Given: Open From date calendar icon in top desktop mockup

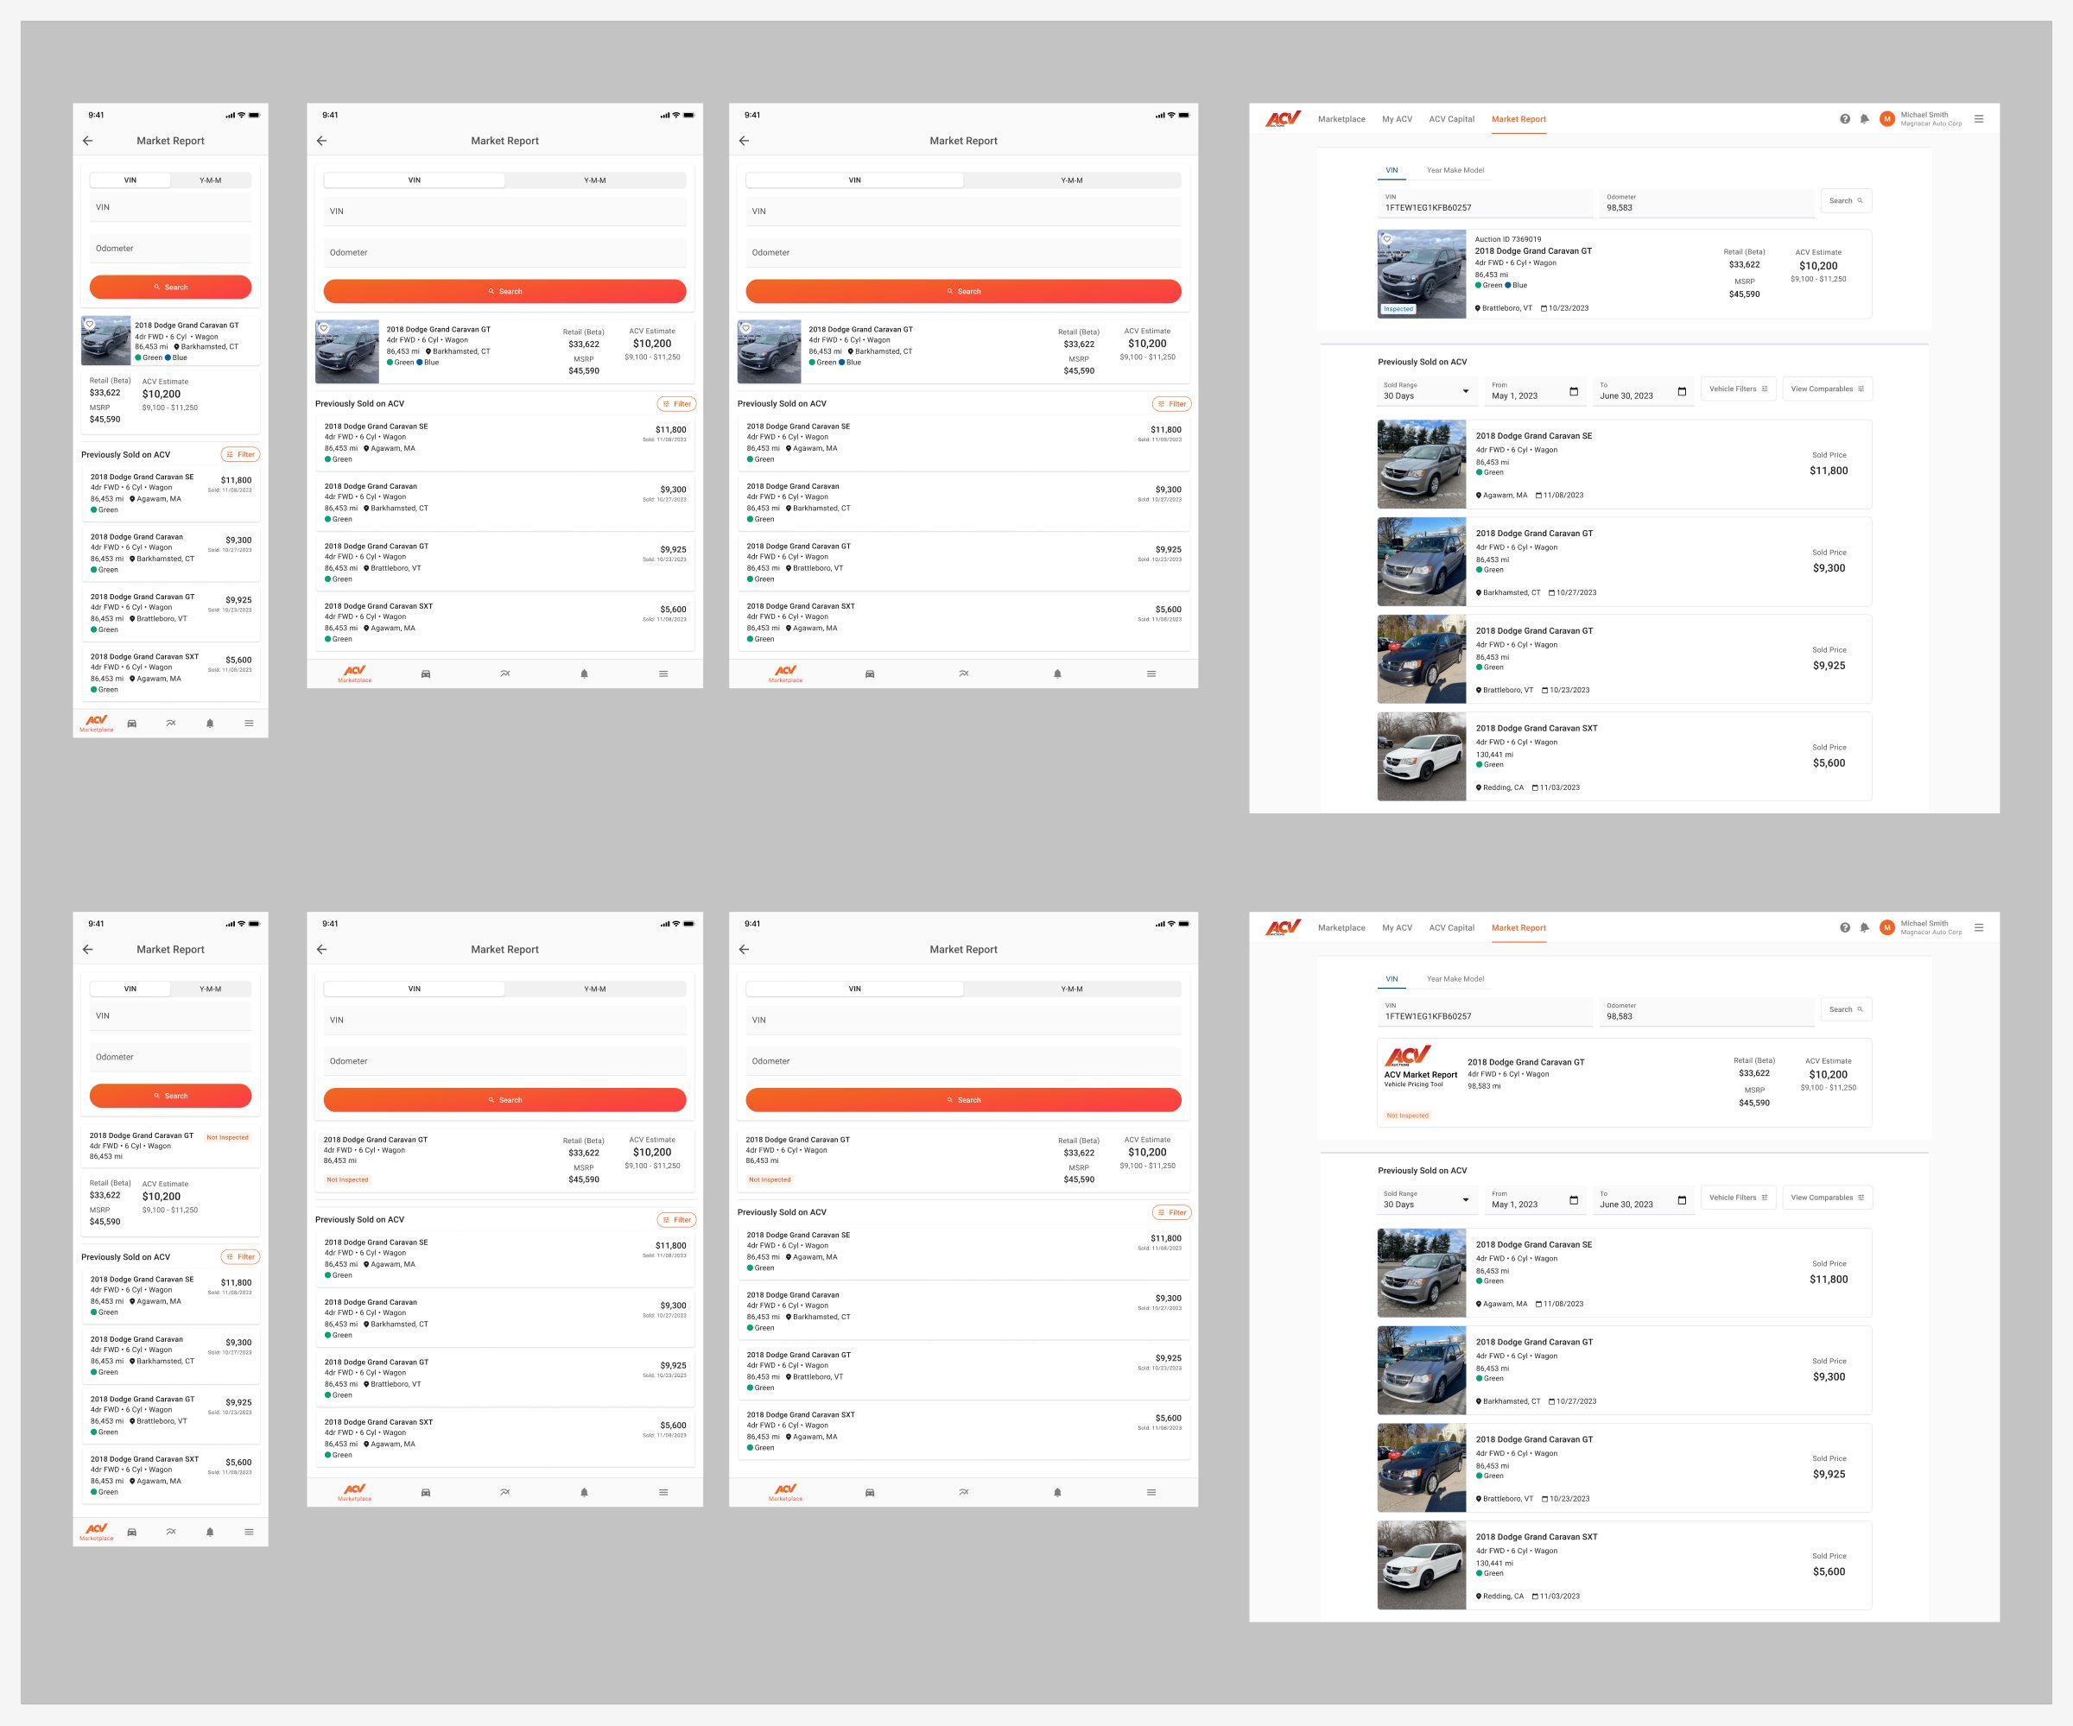Looking at the screenshot, I should 1574,392.
